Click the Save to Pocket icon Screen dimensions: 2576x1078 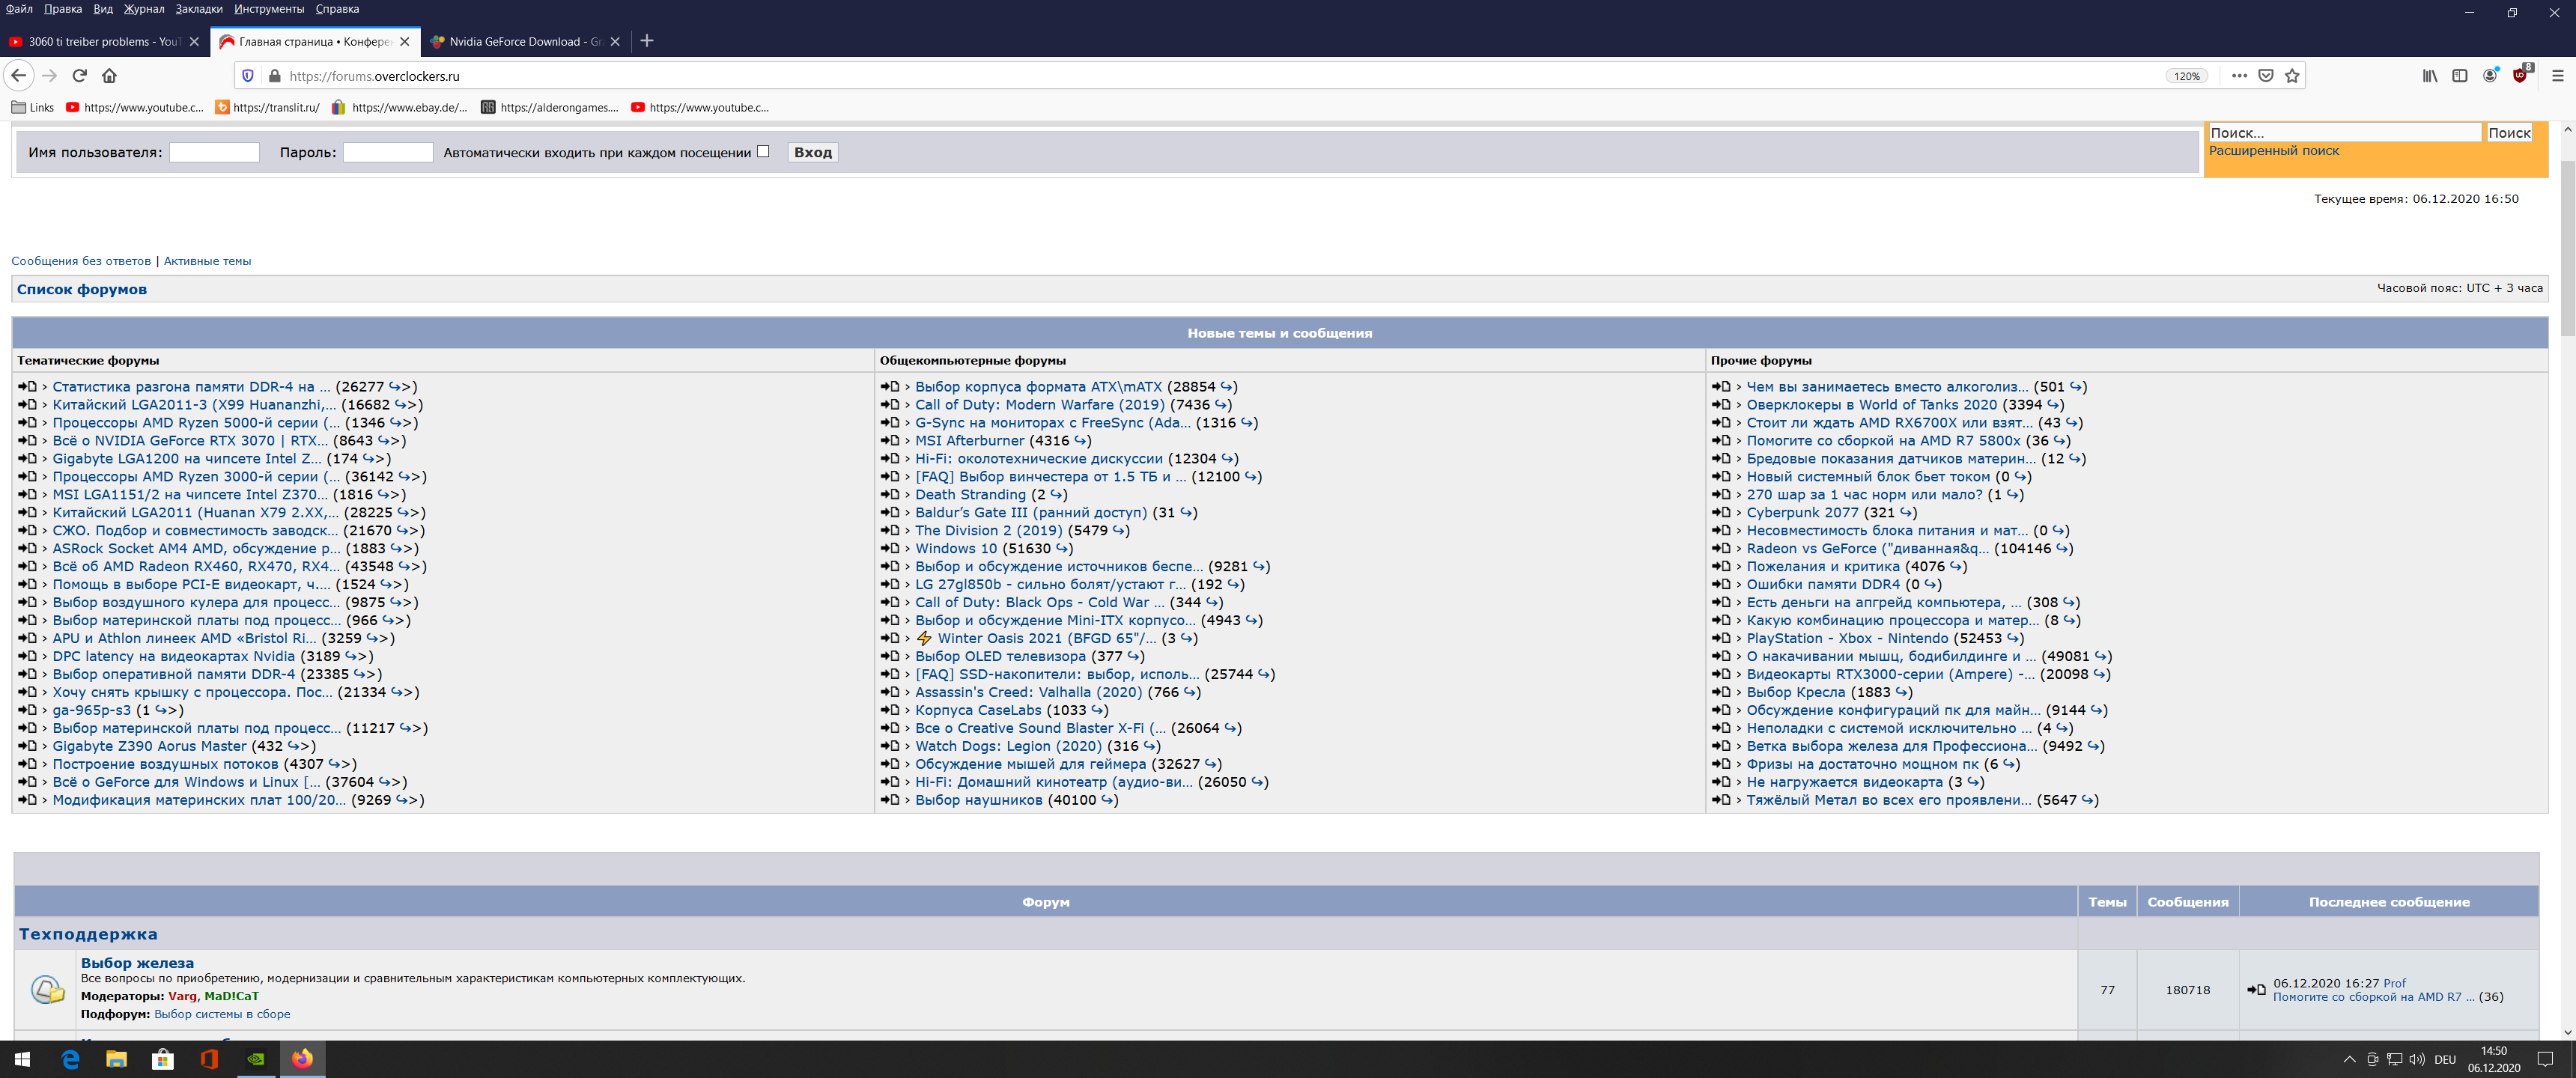point(2266,76)
